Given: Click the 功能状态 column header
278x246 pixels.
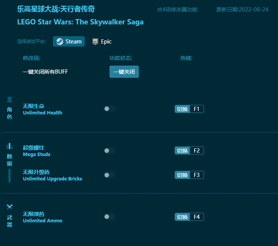Looking at the screenshot, I should [121, 58].
